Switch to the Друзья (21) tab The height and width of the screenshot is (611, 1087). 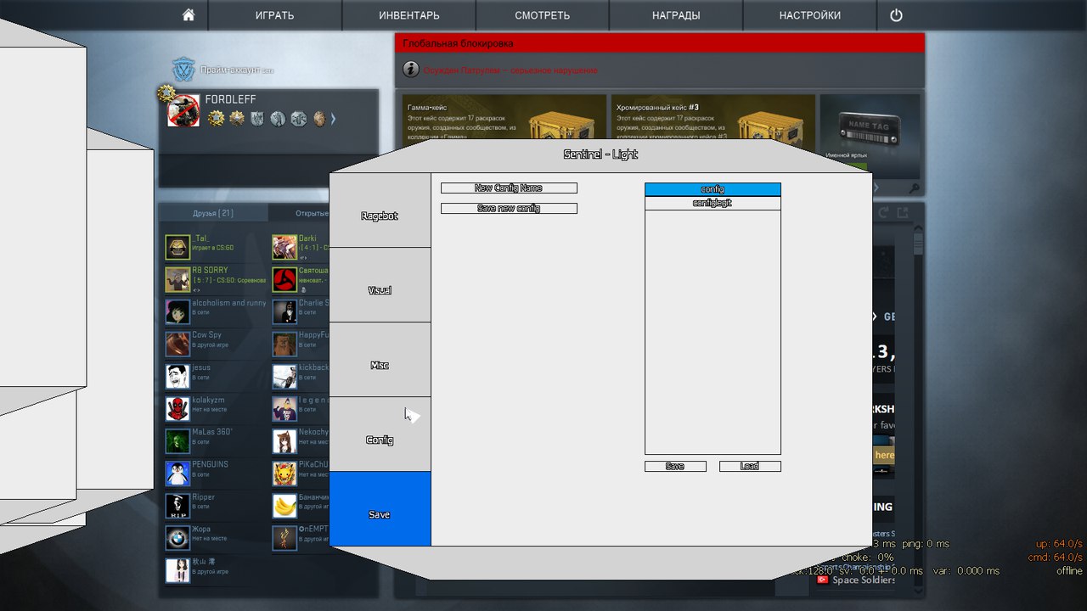(213, 213)
